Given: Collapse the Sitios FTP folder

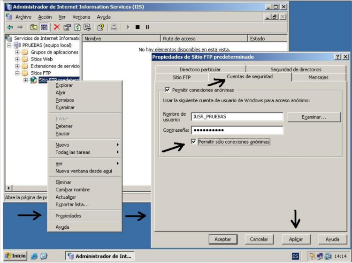Looking at the screenshot, I should (17, 73).
